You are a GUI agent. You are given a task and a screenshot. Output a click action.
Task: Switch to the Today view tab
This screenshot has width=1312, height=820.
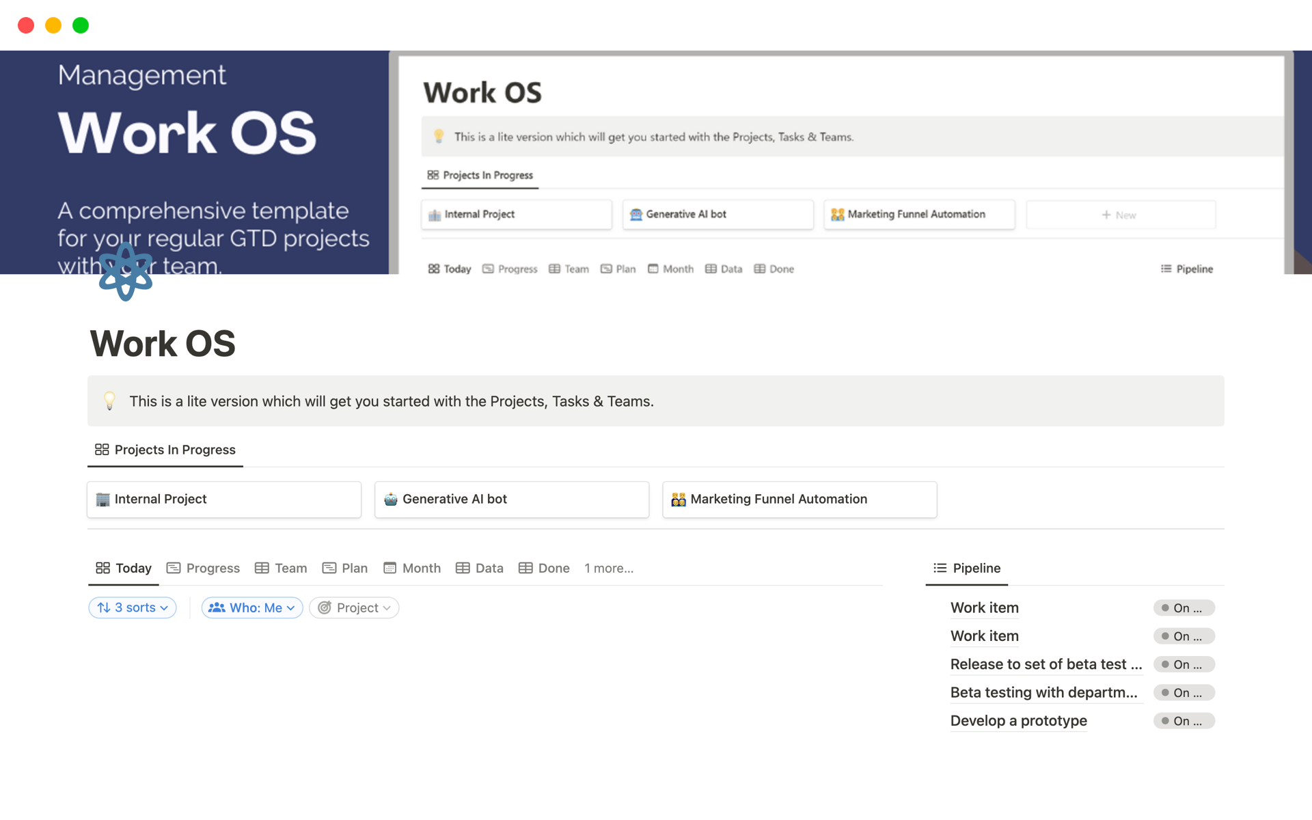tap(124, 568)
